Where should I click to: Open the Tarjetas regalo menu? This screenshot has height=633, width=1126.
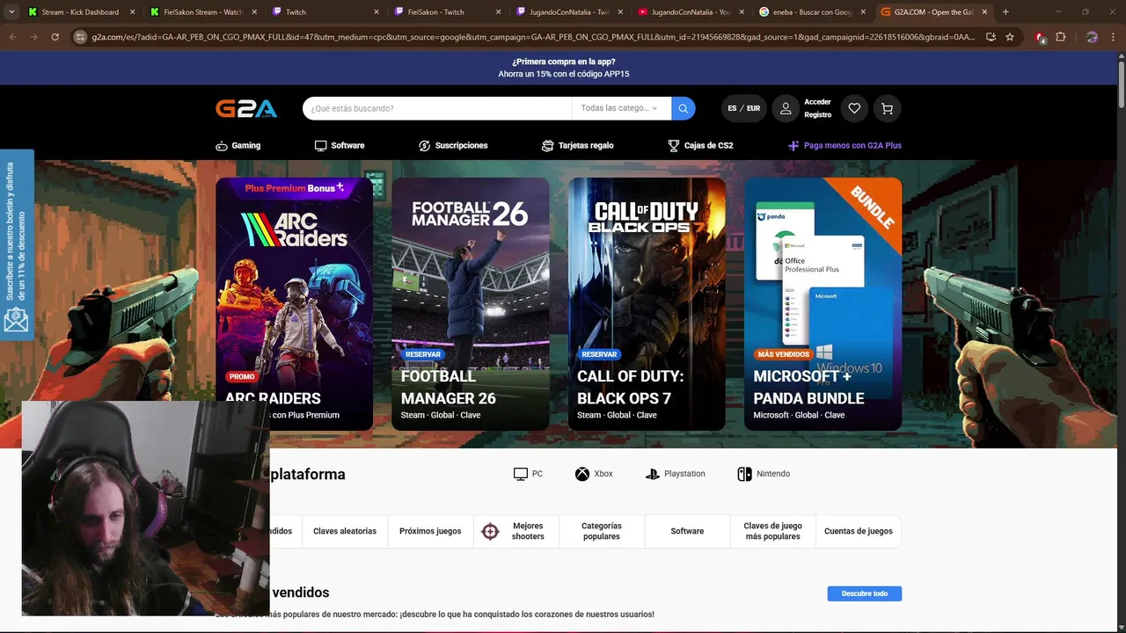(578, 145)
